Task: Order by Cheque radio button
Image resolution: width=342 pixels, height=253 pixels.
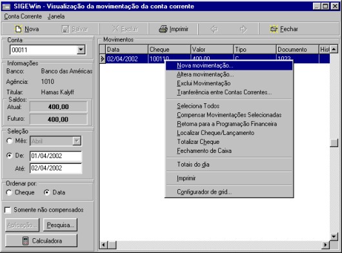Action: coord(9,192)
